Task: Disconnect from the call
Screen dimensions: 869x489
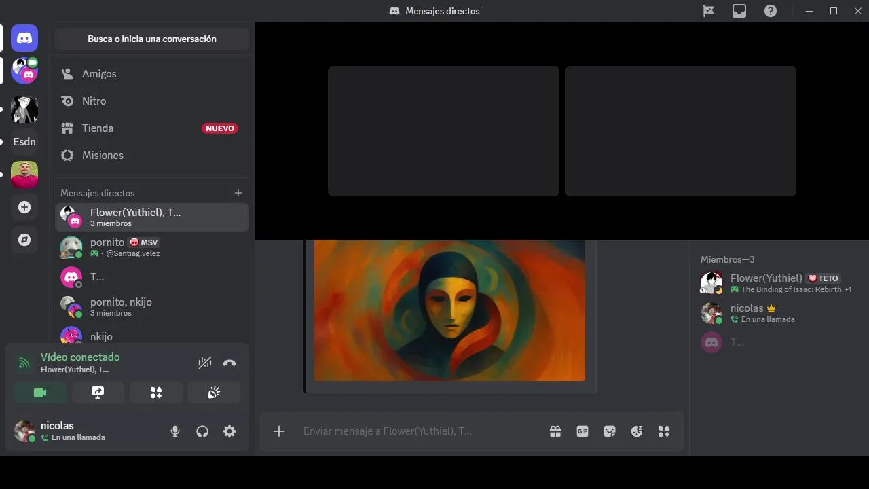Action: 229,363
